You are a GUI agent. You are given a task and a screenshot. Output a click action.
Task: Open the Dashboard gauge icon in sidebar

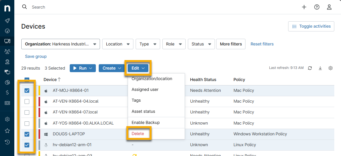[x=7, y=31]
